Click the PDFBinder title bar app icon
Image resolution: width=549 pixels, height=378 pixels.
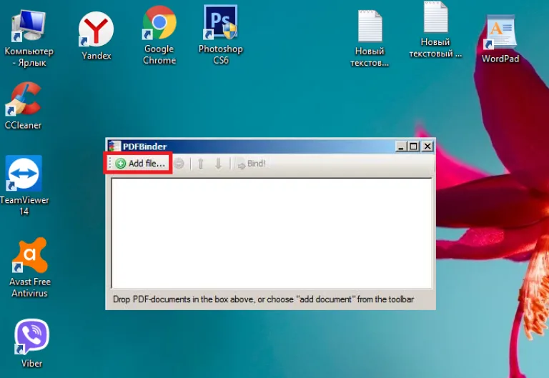pos(114,146)
